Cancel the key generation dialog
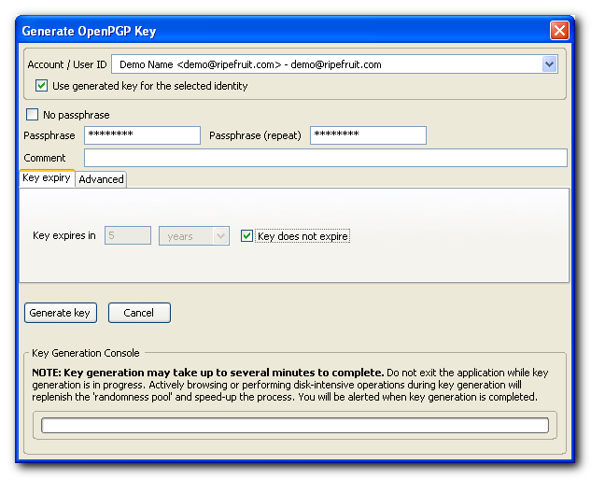 point(139,313)
